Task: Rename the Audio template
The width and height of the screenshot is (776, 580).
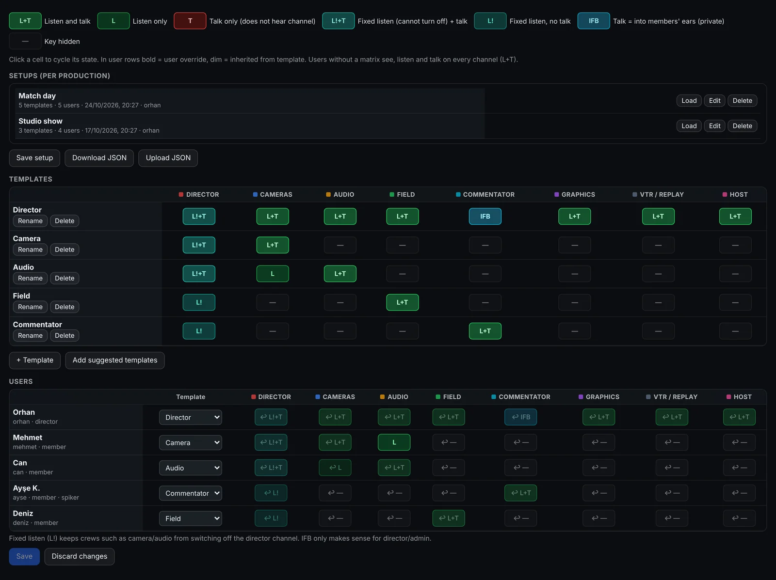Action: (x=30, y=278)
